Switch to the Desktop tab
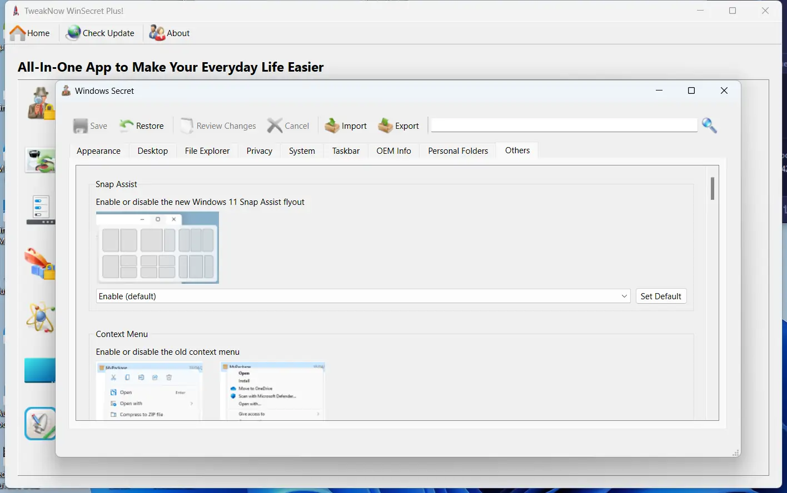Viewport: 787px width, 493px height. 153,151
